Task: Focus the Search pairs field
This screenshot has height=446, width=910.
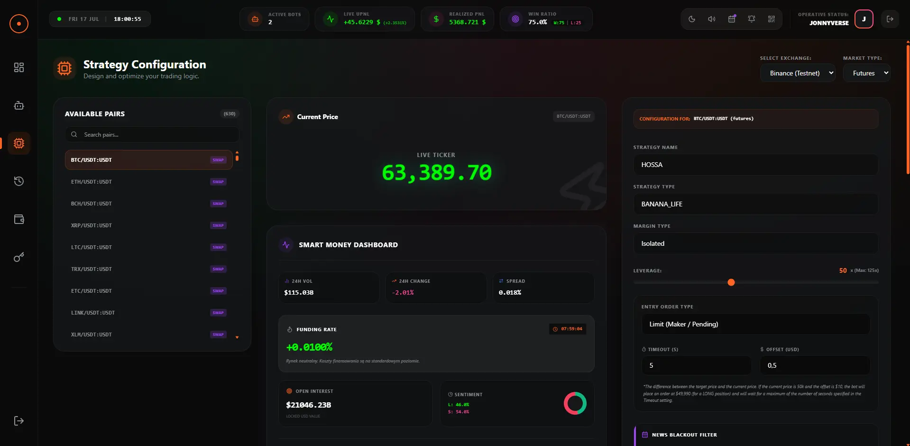Action: click(152, 134)
